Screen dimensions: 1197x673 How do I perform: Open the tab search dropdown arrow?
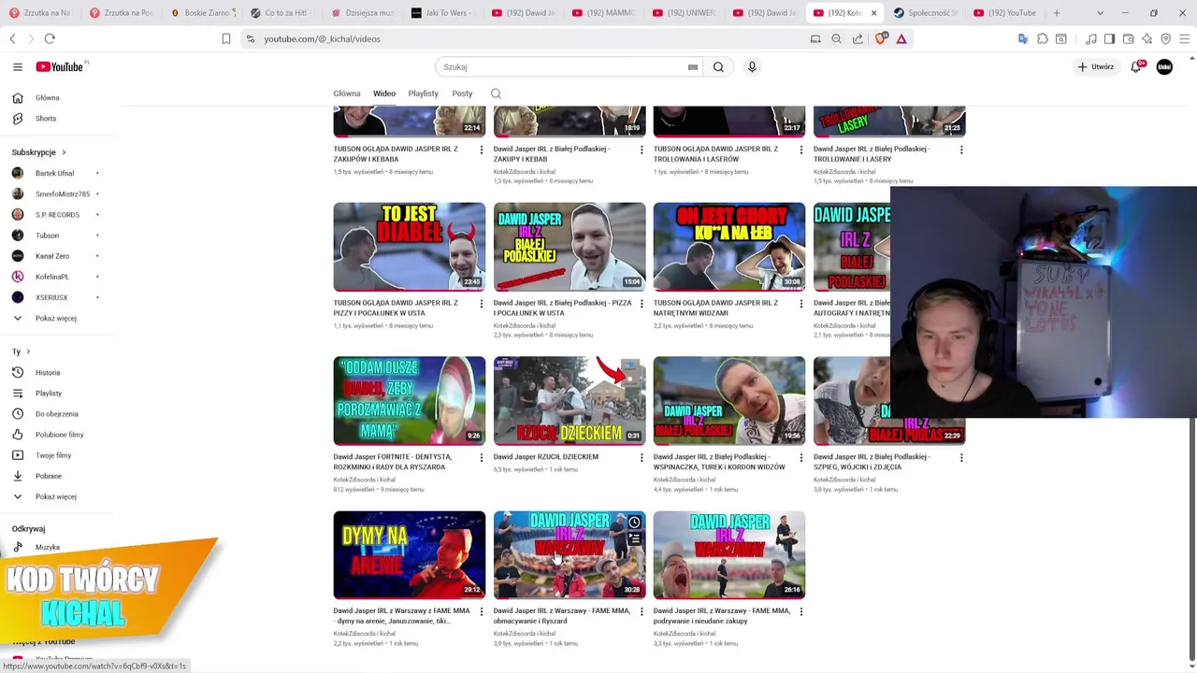[1100, 13]
